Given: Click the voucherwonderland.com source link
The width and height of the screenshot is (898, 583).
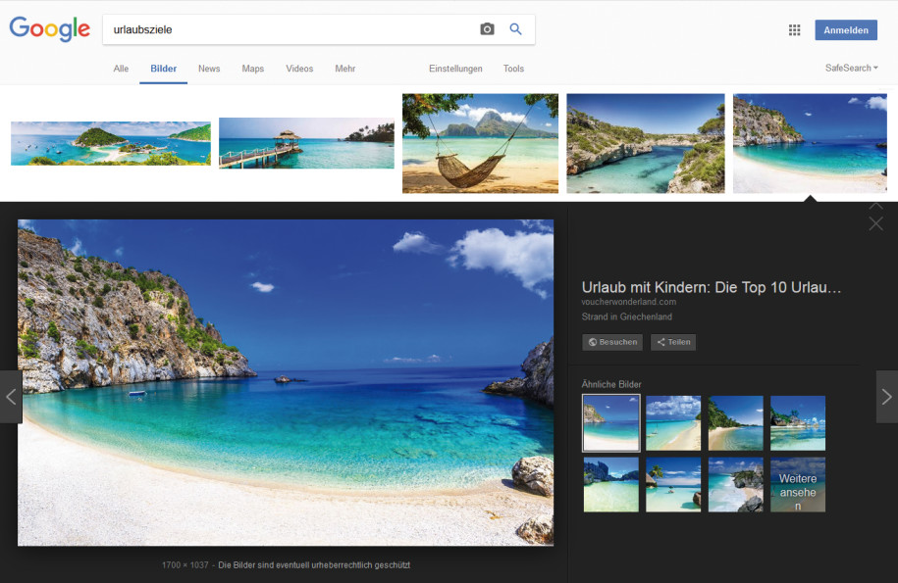Looking at the screenshot, I should coord(629,302).
